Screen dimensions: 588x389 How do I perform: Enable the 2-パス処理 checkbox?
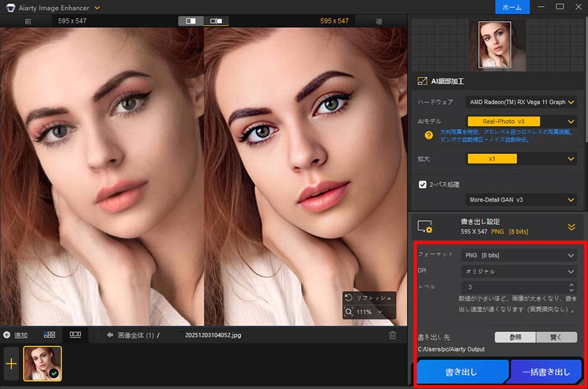click(x=423, y=184)
